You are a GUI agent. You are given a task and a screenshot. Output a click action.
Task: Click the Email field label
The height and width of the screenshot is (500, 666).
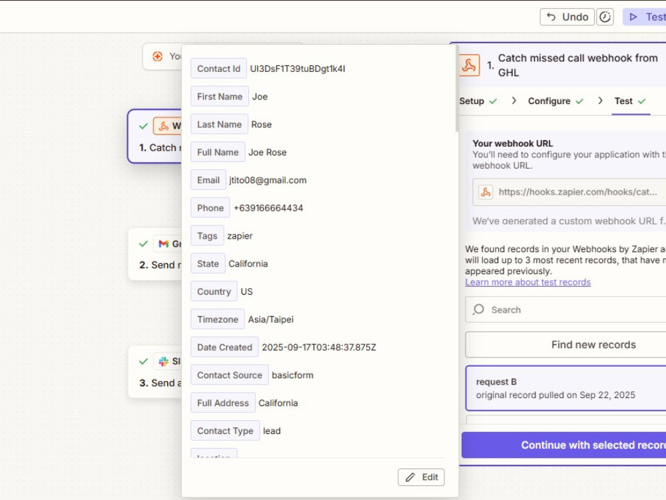point(208,180)
